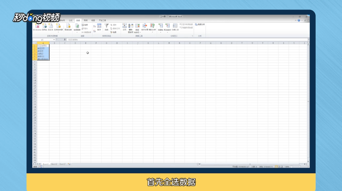Toggle the Filter funnel icon
This screenshot has height=191, width=342.
click(x=107, y=27)
